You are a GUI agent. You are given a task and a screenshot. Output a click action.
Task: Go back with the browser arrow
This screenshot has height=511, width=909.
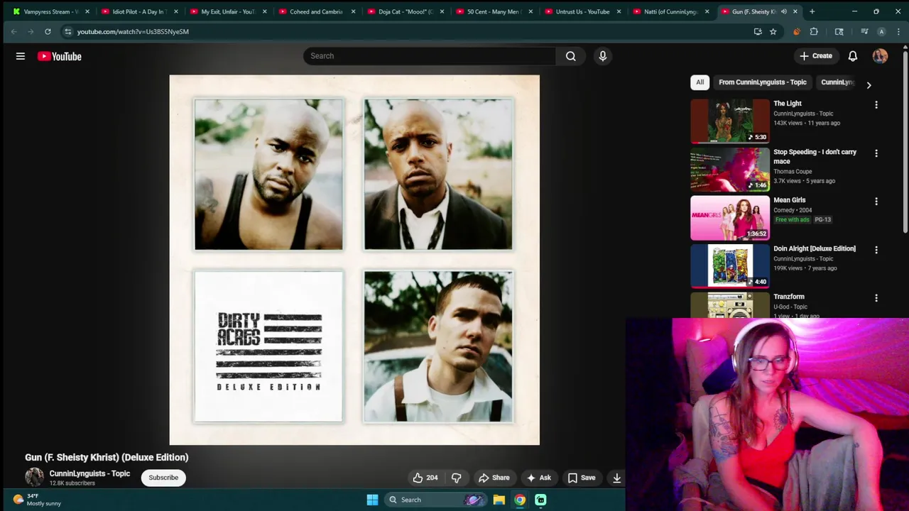[x=13, y=31]
